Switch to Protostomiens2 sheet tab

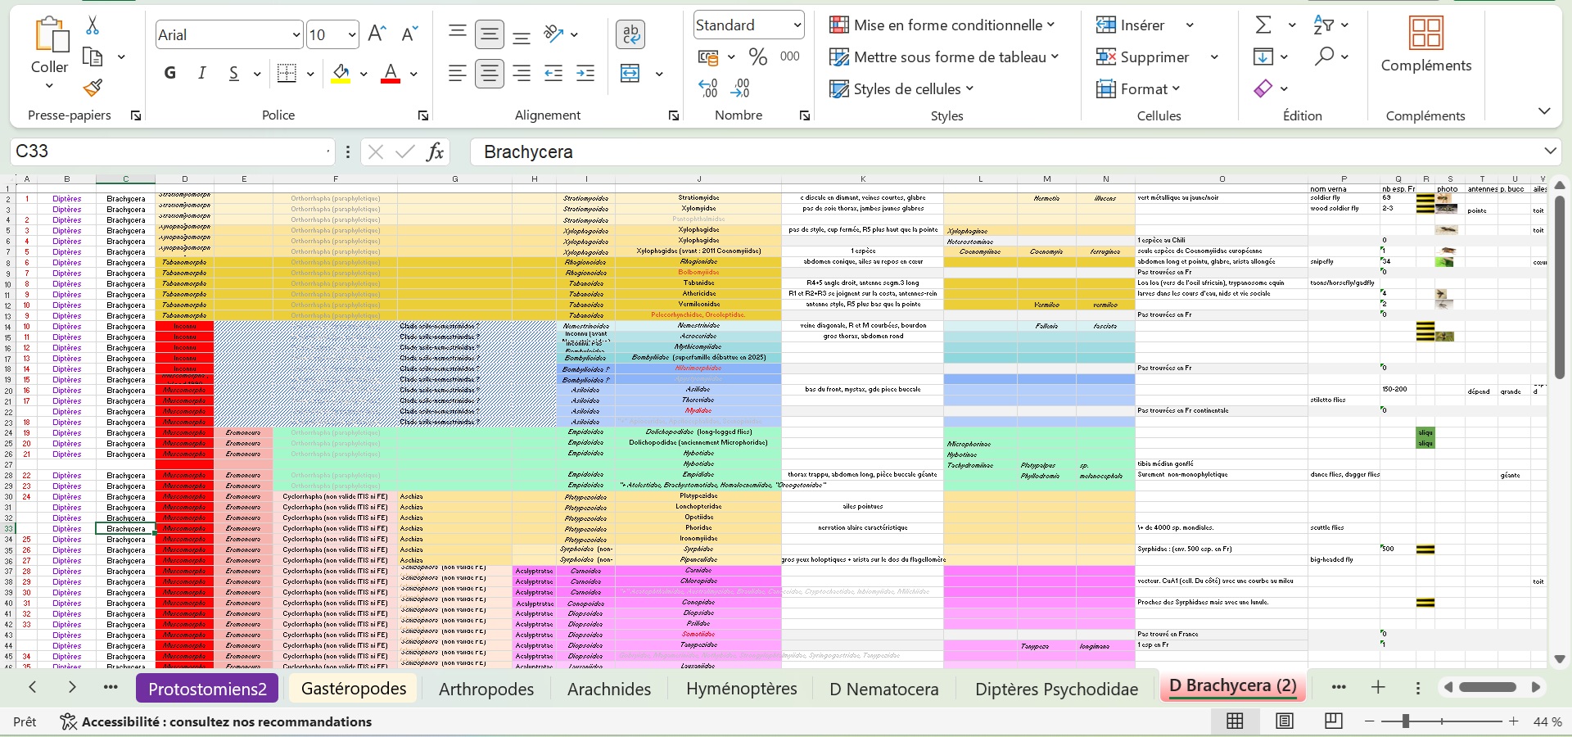[208, 689]
